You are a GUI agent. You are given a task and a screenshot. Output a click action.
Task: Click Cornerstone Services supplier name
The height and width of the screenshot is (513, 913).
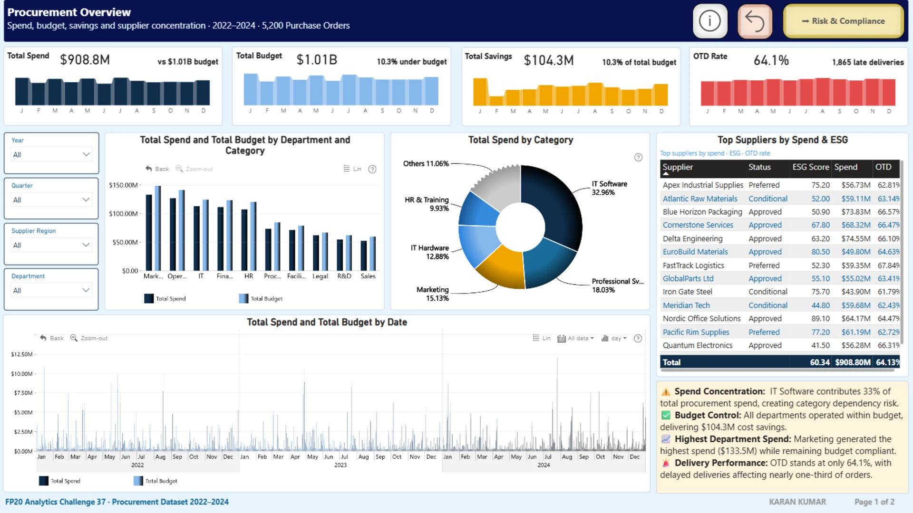pos(698,225)
